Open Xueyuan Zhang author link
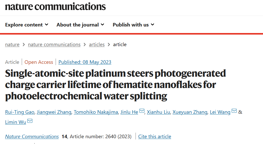 coord(190,112)
